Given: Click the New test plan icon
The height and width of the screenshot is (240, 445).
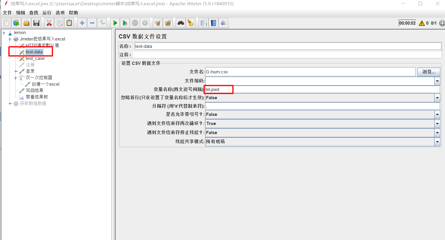Looking at the screenshot, I should tap(6, 23).
